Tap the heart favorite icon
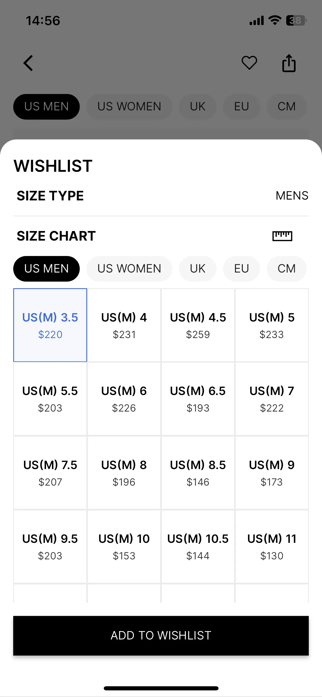 pos(249,63)
